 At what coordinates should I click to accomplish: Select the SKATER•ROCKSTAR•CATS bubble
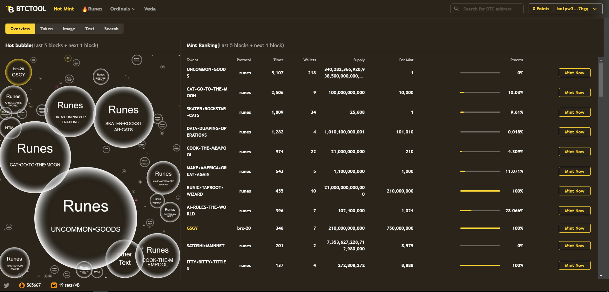[124, 117]
